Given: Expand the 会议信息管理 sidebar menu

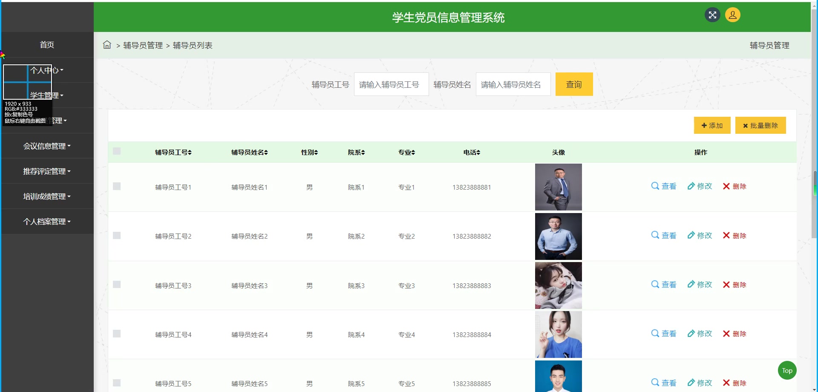Looking at the screenshot, I should pos(47,146).
